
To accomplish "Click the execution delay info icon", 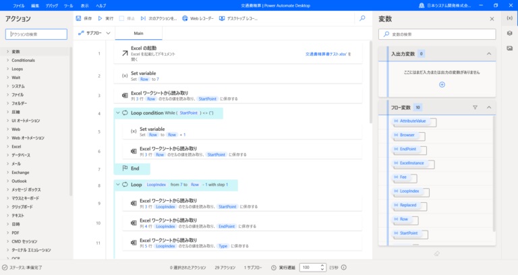I will 344,268.
